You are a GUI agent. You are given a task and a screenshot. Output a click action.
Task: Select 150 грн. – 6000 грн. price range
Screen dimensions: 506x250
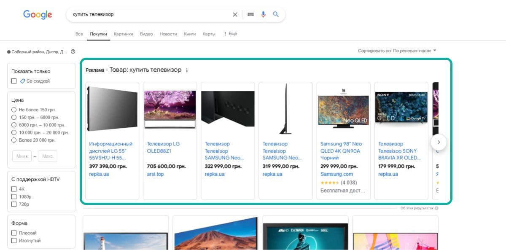tap(14, 117)
